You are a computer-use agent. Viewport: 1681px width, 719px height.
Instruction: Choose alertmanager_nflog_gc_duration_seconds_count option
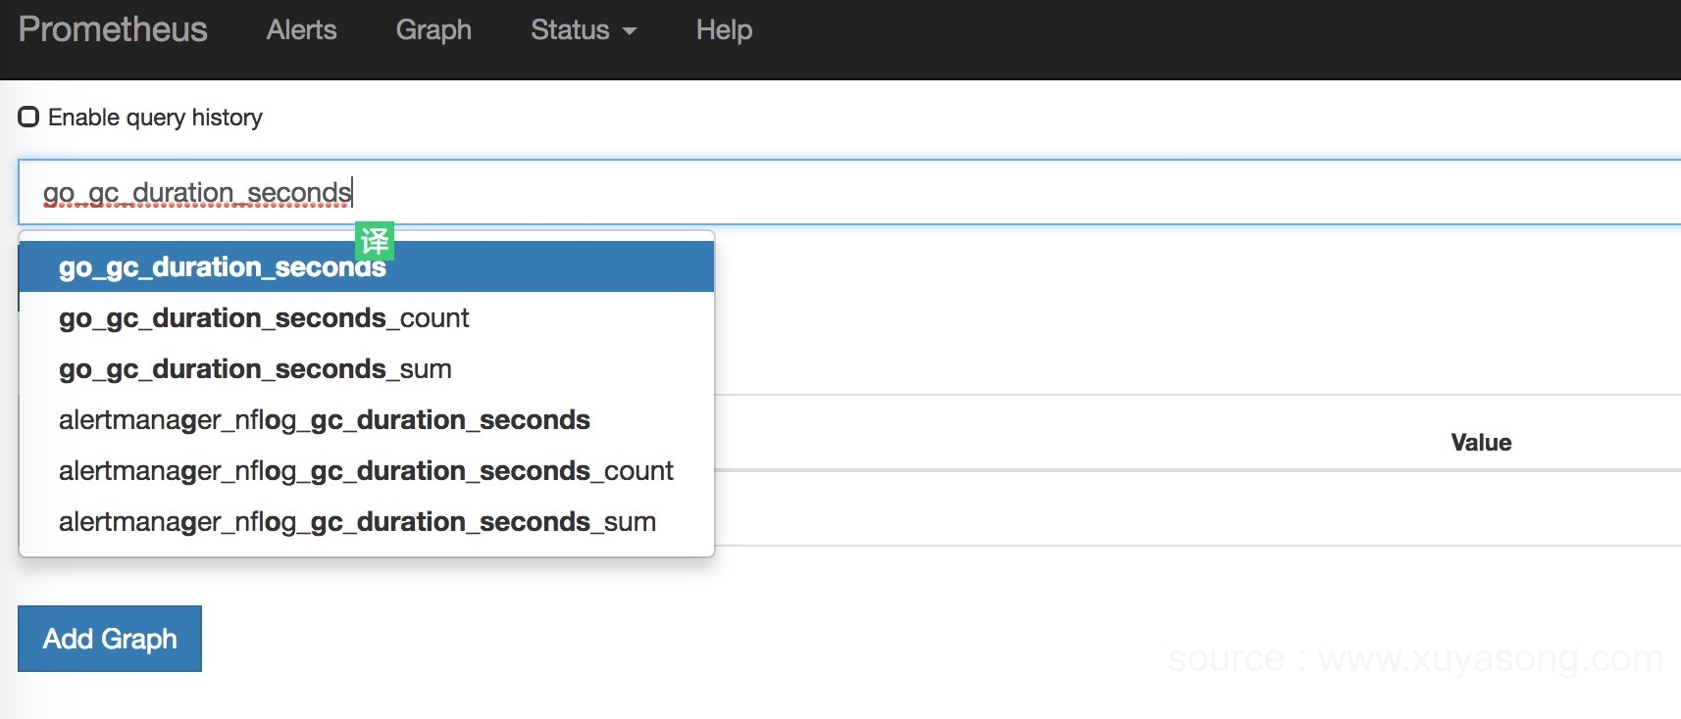(366, 471)
